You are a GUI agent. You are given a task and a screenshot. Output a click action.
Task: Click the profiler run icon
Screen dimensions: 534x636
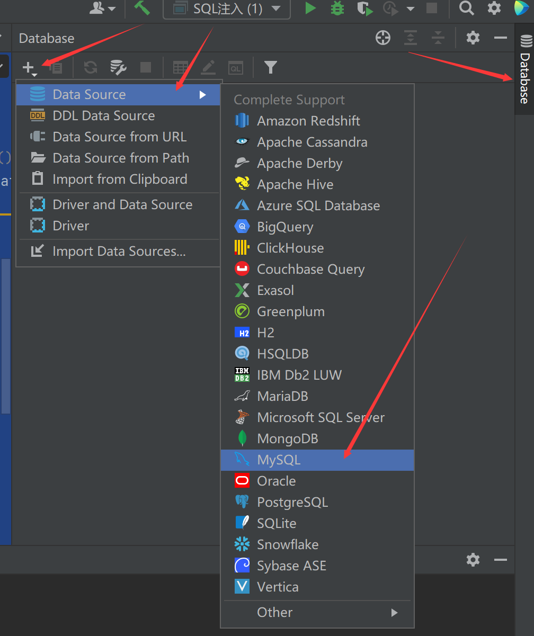point(390,8)
